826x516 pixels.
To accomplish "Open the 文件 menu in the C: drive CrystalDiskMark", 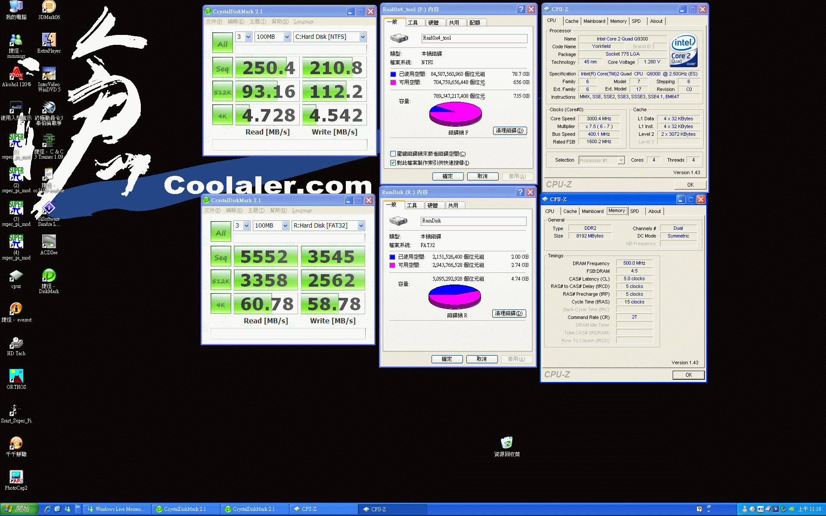I will pyautogui.click(x=214, y=22).
